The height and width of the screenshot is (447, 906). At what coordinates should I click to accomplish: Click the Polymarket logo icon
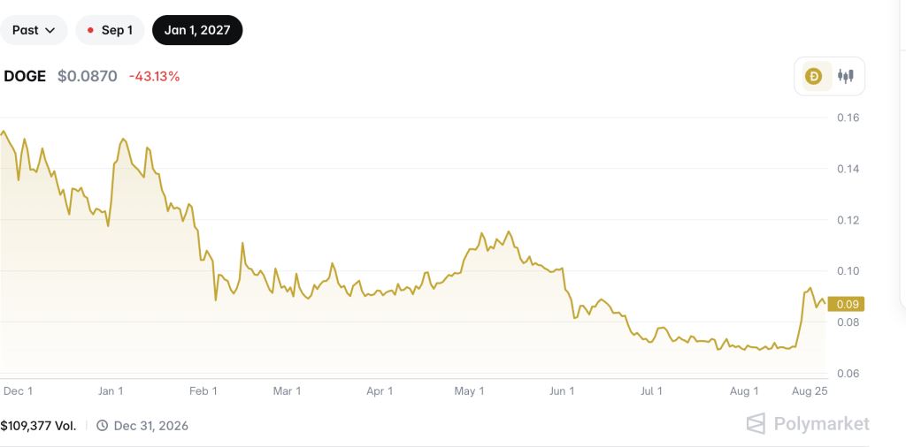point(756,424)
